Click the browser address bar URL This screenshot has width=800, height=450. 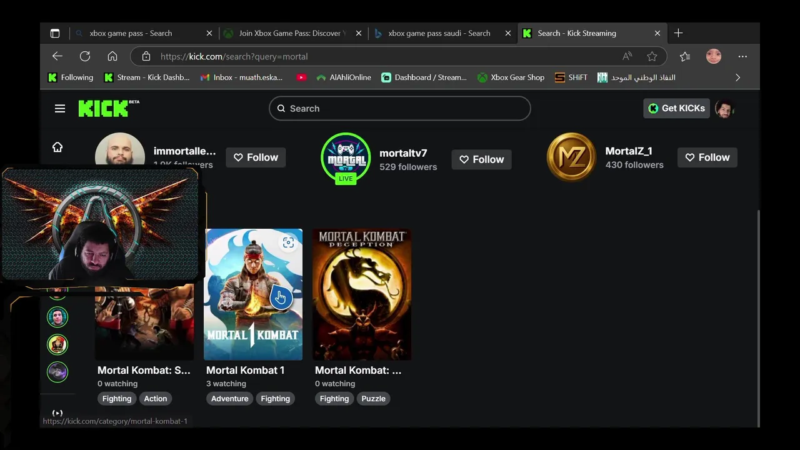click(234, 56)
